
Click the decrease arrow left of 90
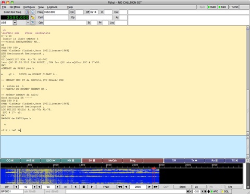point(39,187)
